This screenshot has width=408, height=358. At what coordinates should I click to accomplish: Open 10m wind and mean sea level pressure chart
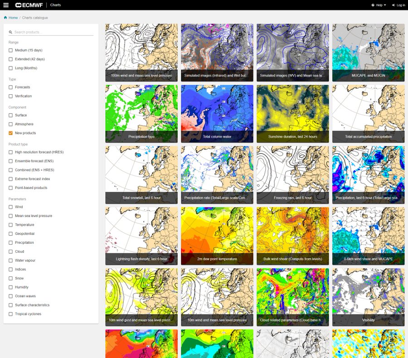point(217,297)
